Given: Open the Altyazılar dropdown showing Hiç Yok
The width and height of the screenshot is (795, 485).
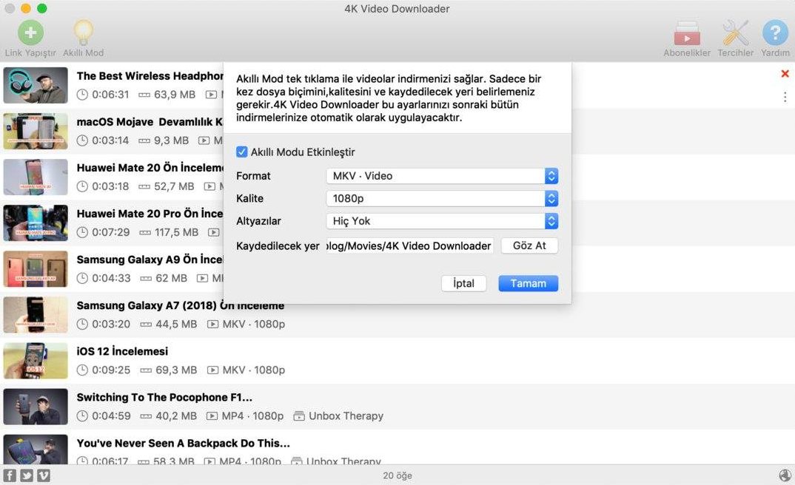Looking at the screenshot, I should click(442, 221).
